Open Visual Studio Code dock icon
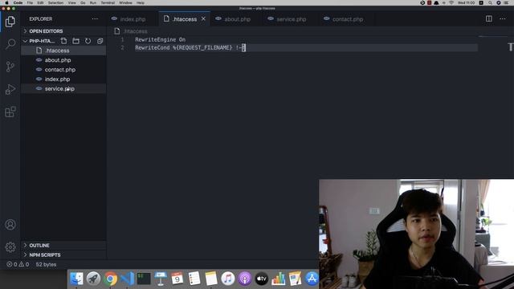Viewport: 514px width, 289px height. tap(127, 279)
